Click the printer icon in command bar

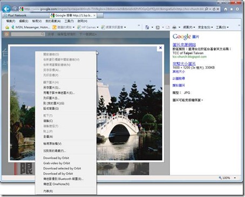click(174, 28)
